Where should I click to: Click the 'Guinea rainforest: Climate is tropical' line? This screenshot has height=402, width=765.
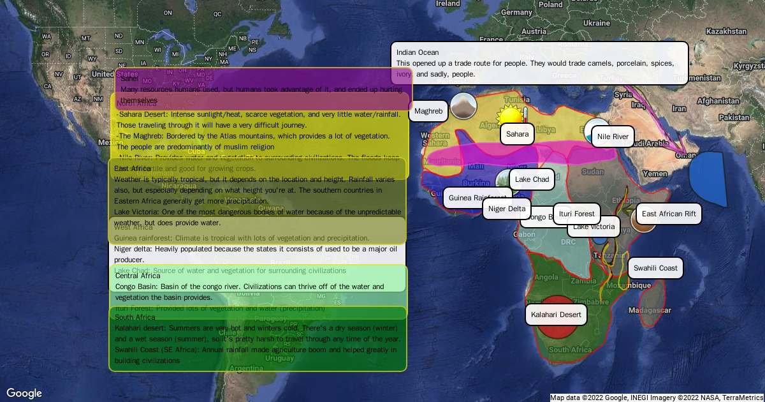click(x=242, y=238)
